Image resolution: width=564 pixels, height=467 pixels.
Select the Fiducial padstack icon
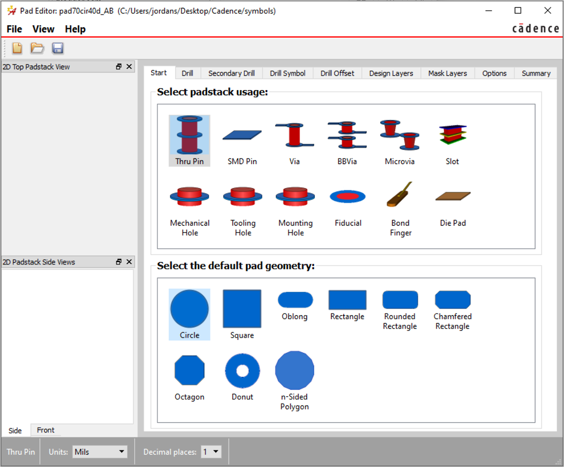point(348,208)
